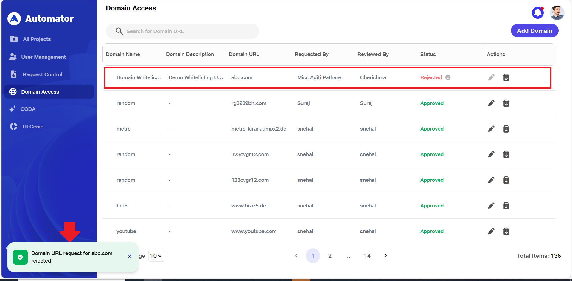572x281 pixels.
Task: Click the info icon beside Rejected status
Action: (448, 77)
